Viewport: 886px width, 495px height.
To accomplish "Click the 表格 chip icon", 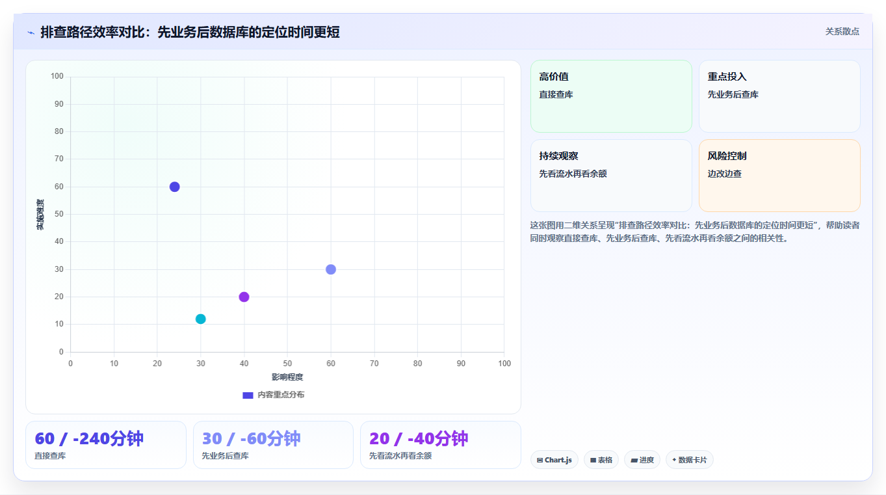I will 593,460.
